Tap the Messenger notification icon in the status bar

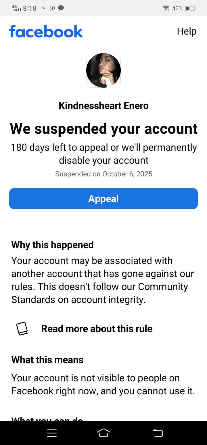(61, 8)
